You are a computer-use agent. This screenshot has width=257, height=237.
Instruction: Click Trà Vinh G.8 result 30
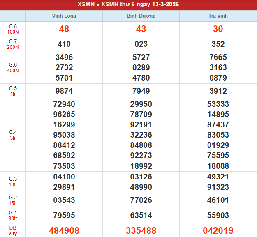(218, 29)
